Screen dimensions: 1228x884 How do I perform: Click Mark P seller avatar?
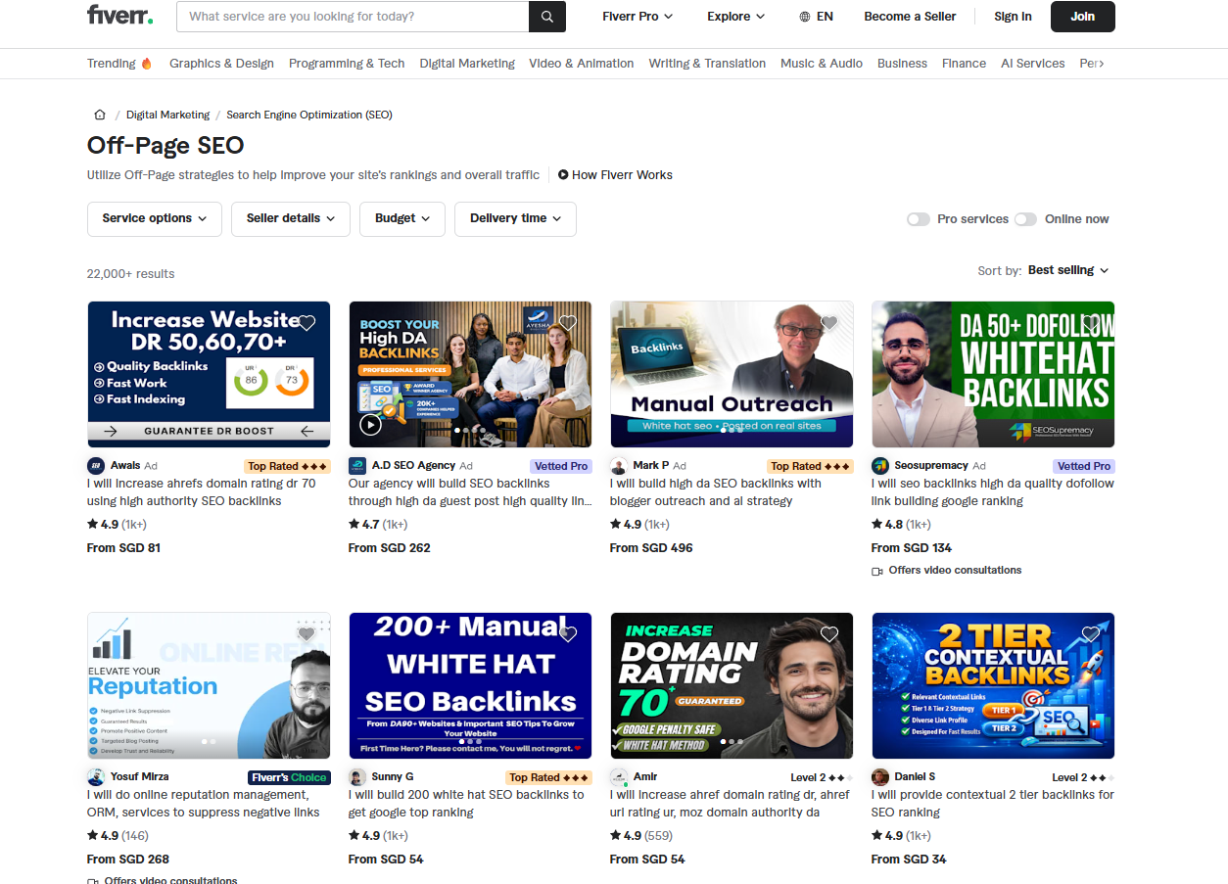coord(619,466)
